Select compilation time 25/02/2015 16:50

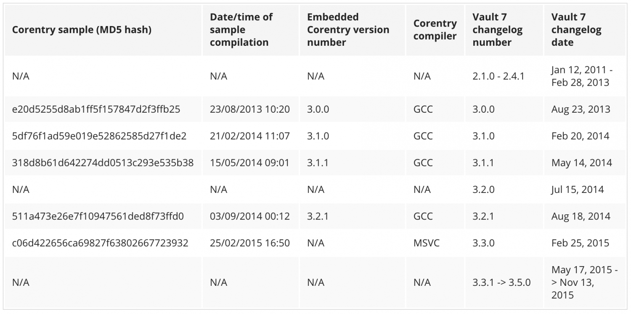point(250,243)
